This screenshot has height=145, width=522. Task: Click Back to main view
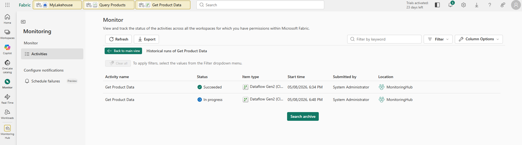pos(123,51)
